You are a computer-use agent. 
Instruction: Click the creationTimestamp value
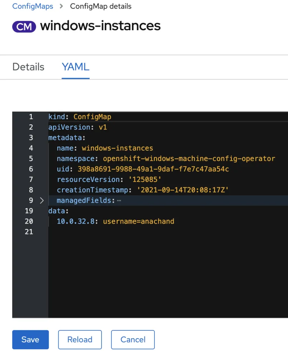183,190
